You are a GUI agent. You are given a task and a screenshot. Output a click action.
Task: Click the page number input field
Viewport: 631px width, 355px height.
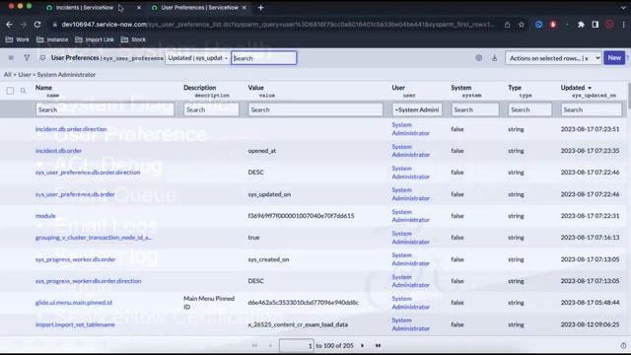click(296, 345)
